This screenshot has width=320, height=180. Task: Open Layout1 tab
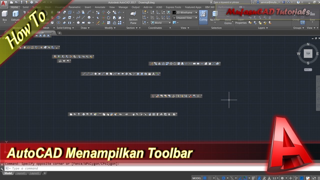tap(21, 173)
